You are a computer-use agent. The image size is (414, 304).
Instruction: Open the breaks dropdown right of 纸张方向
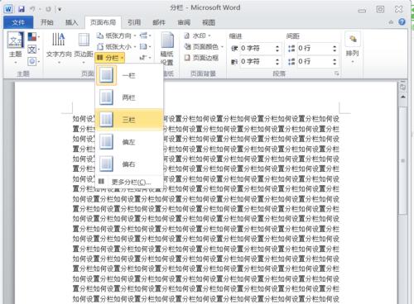coord(146,36)
